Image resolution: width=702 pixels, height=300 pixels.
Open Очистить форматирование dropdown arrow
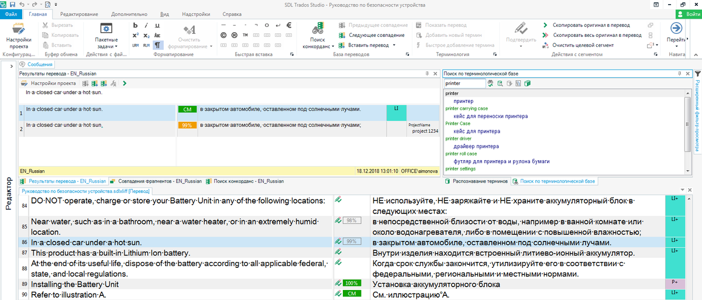(x=210, y=46)
